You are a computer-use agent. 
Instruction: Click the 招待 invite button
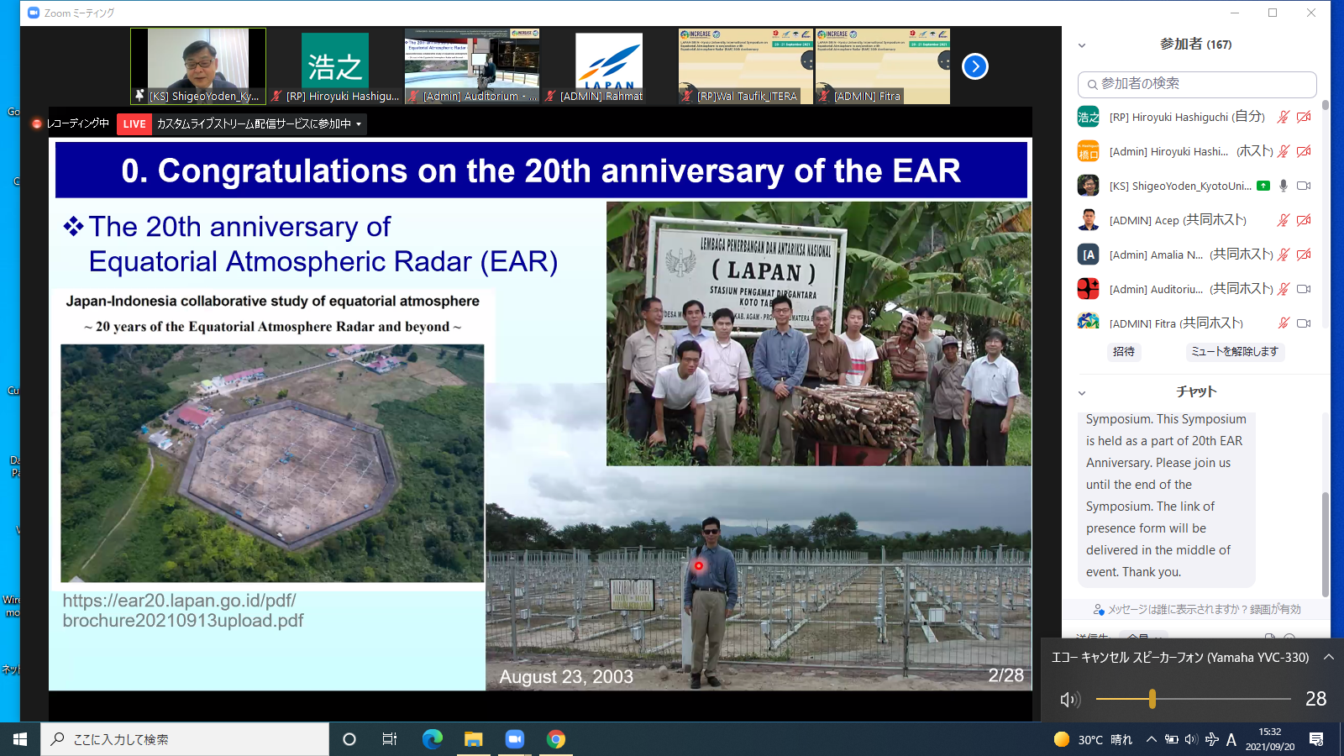tap(1124, 352)
